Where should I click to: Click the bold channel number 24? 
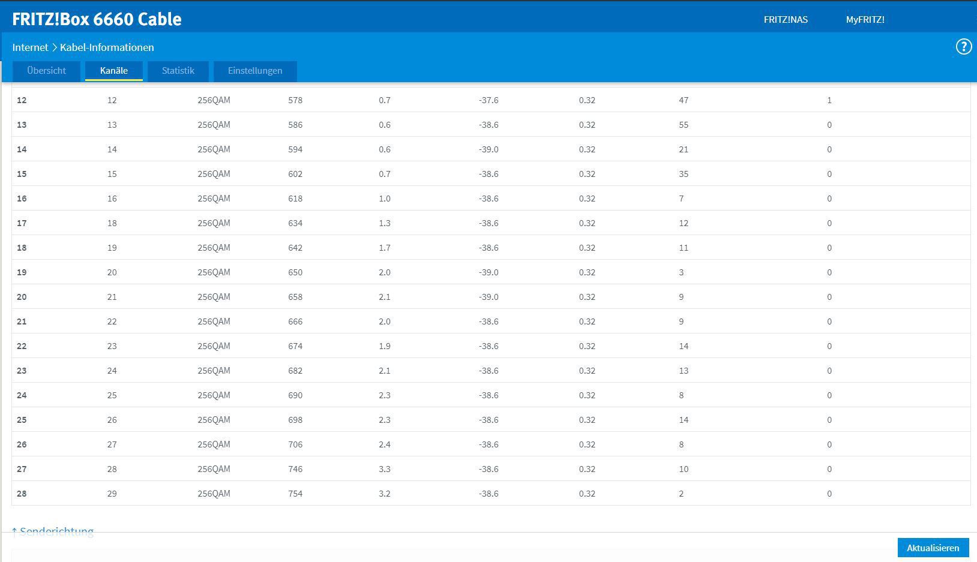point(22,396)
